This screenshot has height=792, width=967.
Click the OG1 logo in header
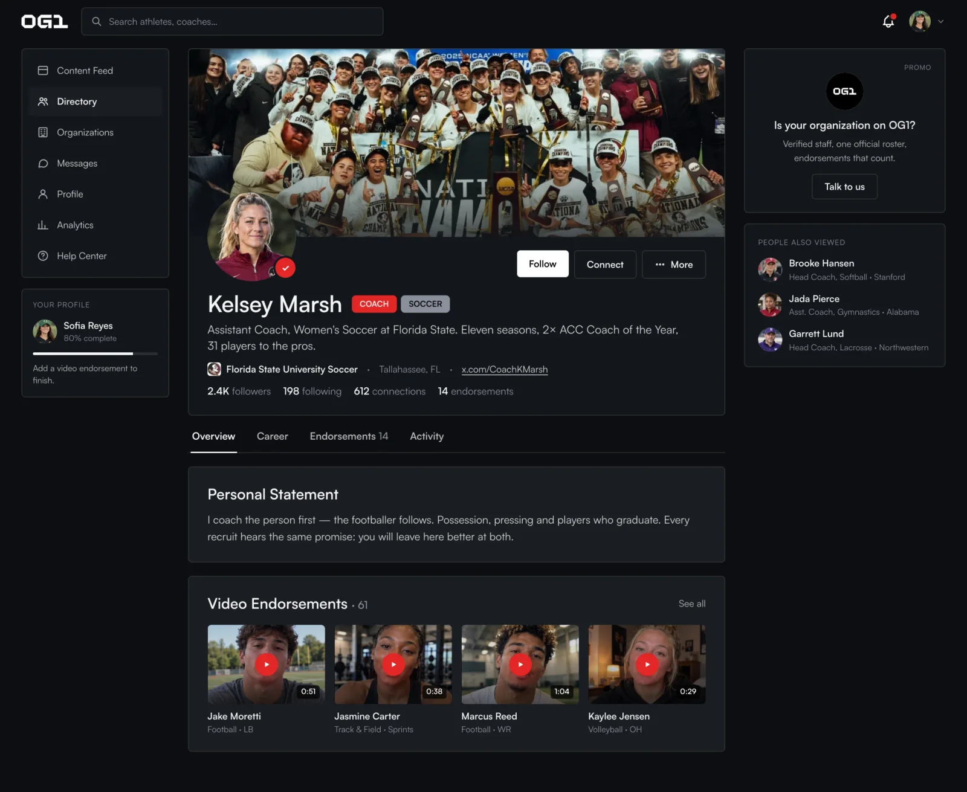point(44,22)
